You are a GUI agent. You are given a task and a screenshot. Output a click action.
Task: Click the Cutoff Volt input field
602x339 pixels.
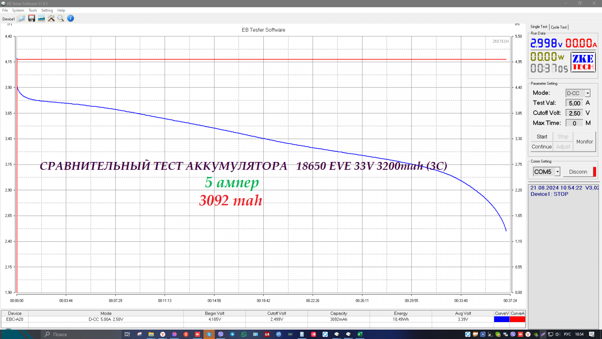pos(574,113)
